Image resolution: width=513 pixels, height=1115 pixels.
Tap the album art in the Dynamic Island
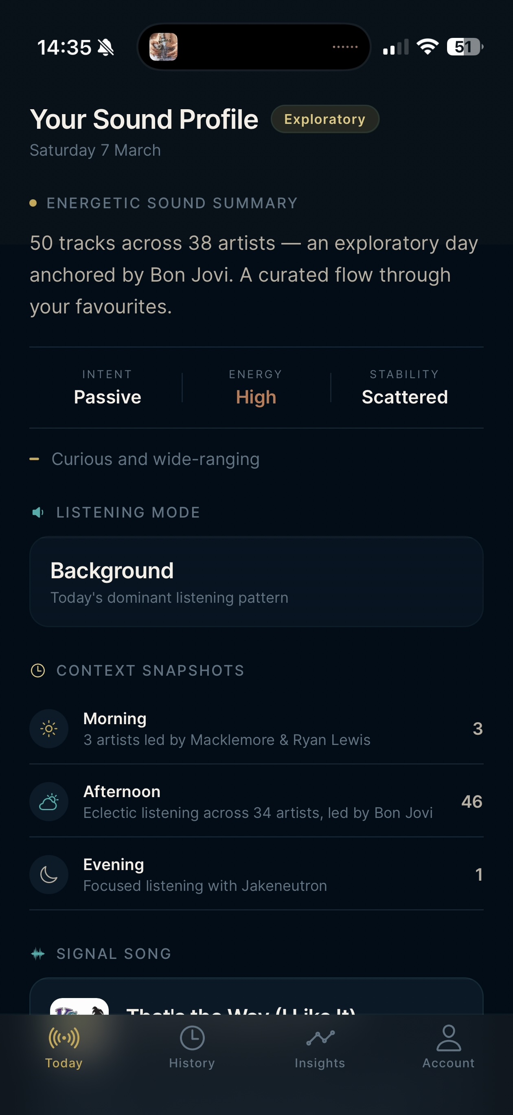[164, 47]
